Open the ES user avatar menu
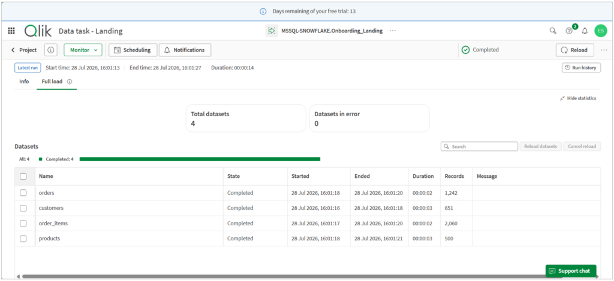Viewport: 614px width, 281px height. click(x=600, y=31)
